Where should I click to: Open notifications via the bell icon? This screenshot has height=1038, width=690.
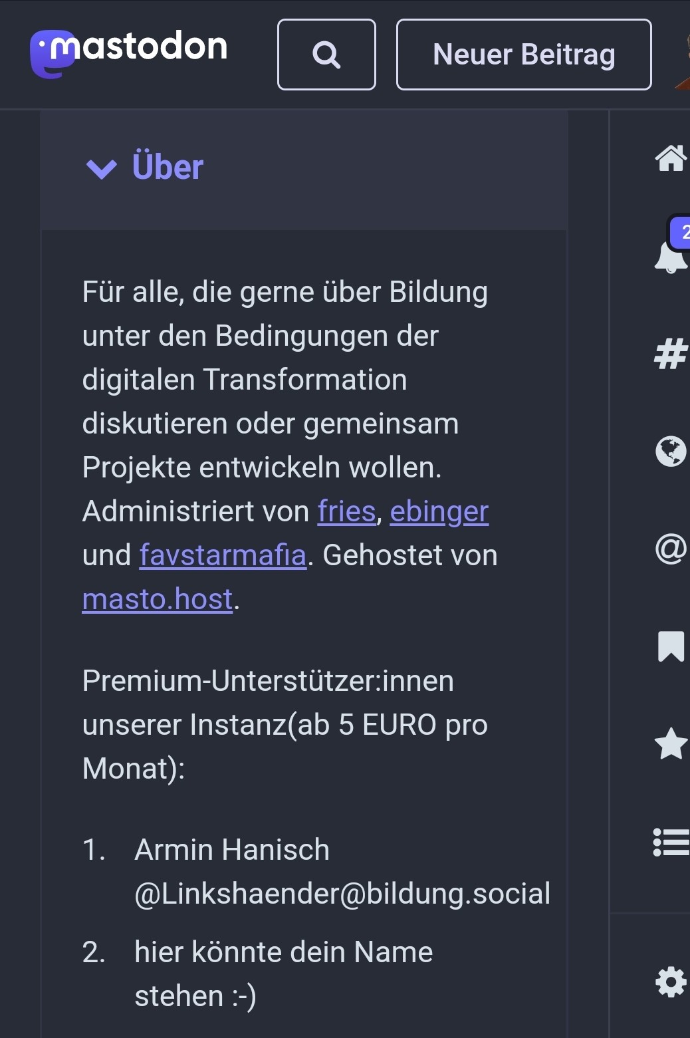click(671, 256)
